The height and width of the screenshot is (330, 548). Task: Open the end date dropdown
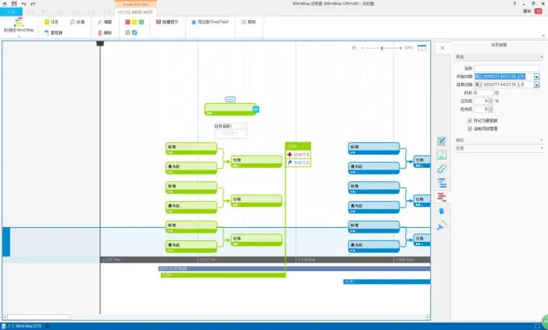click(x=536, y=85)
